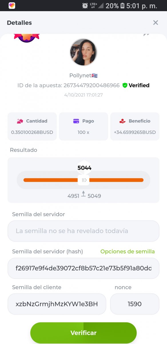Tap the Cantidad money icon

20,121
